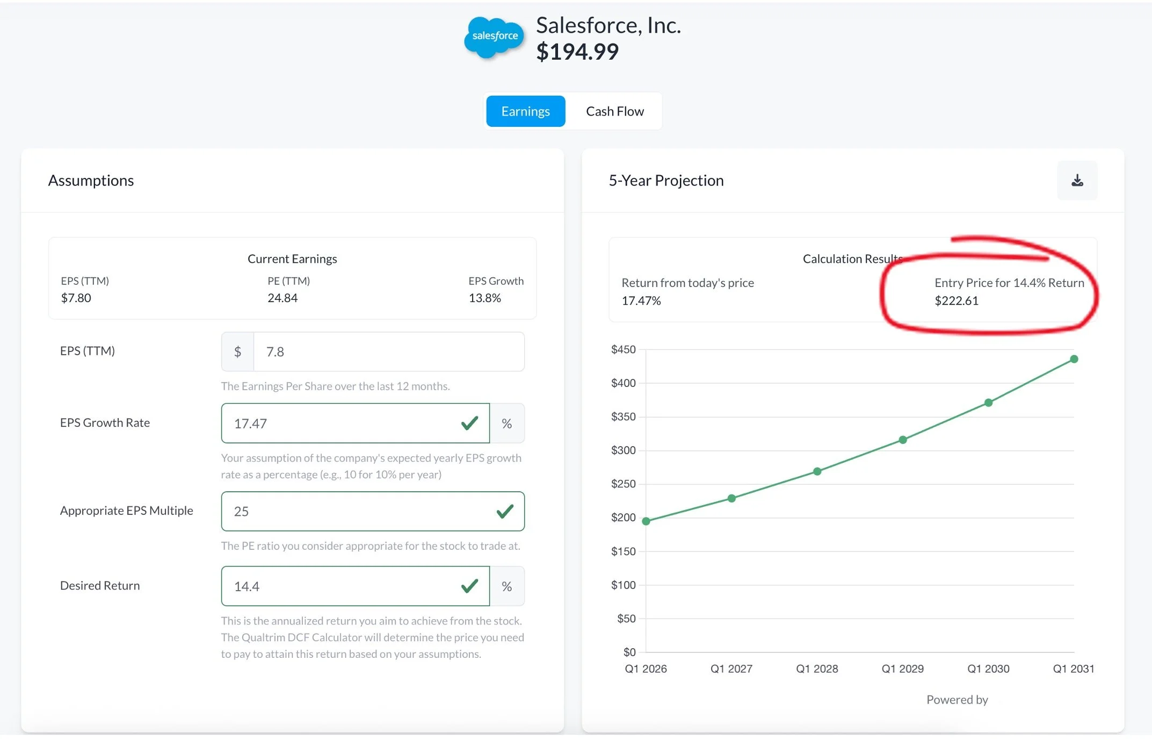The width and height of the screenshot is (1152, 739).
Task: Click the Q1 2031 chart data point
Action: click(1074, 359)
